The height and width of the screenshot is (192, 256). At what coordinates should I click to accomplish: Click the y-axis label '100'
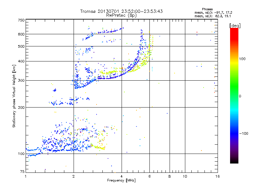click(21, 154)
